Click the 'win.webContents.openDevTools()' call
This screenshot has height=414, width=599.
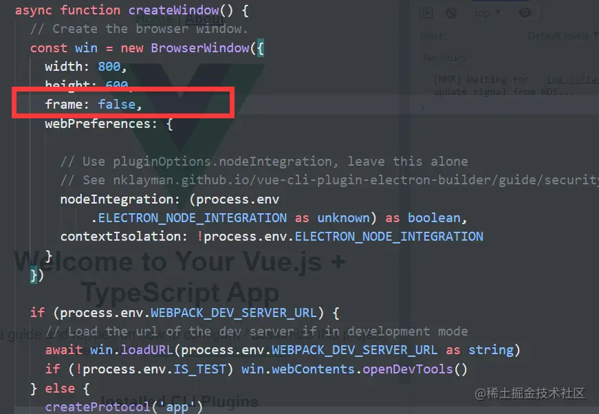pyautogui.click(x=354, y=369)
